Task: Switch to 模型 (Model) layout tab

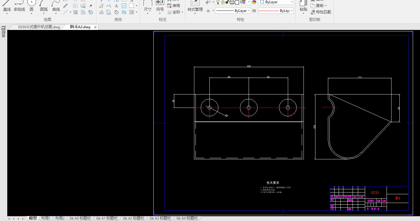Action: [33, 218]
